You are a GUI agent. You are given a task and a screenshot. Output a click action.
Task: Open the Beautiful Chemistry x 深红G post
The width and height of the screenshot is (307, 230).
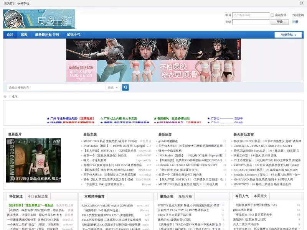267,175
